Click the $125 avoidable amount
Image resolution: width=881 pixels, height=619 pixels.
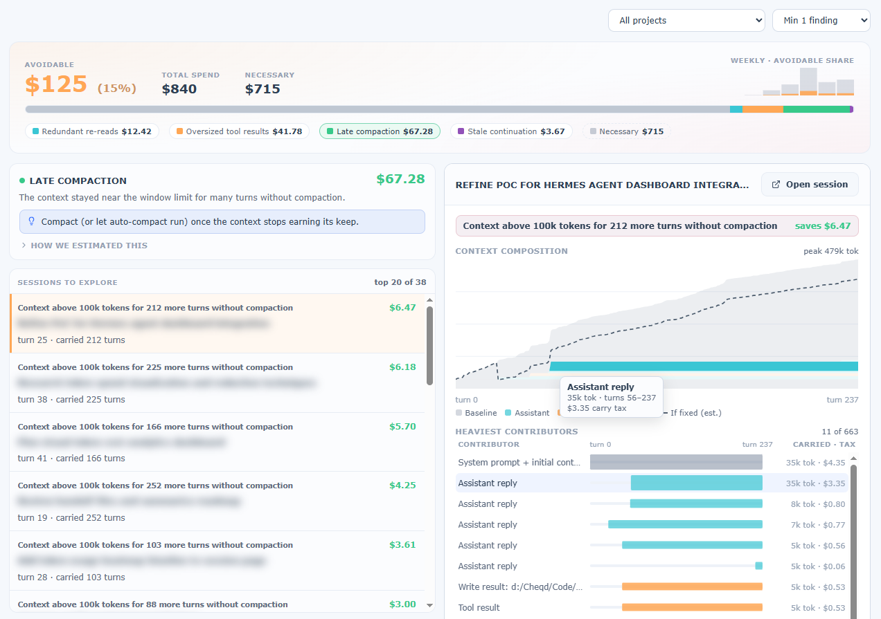[56, 84]
